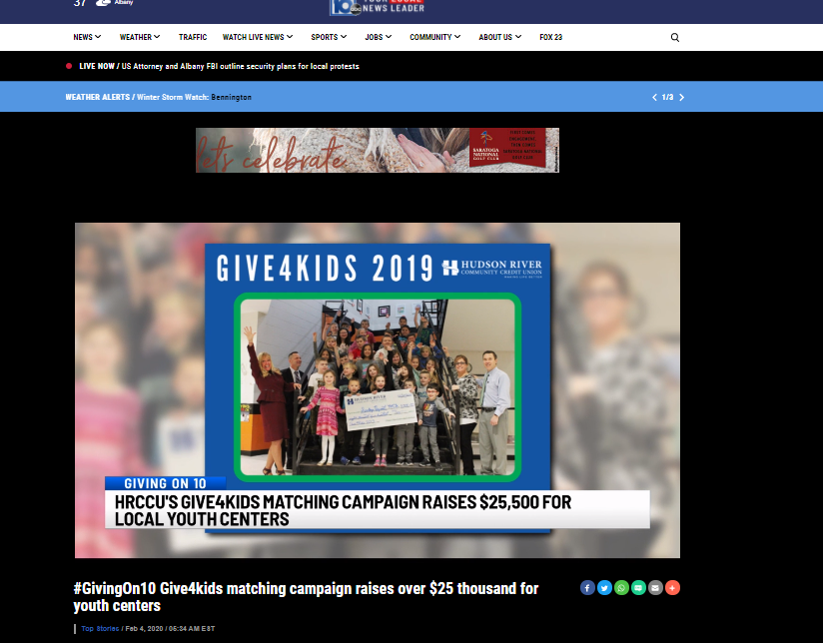Click the News 10 ABC station logo
This screenshot has height=643, width=823.
point(377,7)
